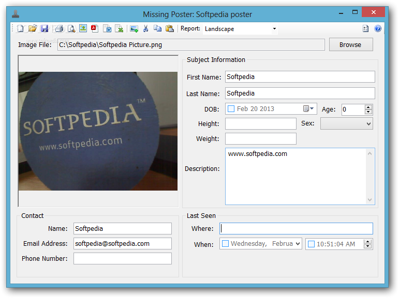Increase Age with up arrow
399x298 pixels.
pyautogui.click(x=368, y=107)
